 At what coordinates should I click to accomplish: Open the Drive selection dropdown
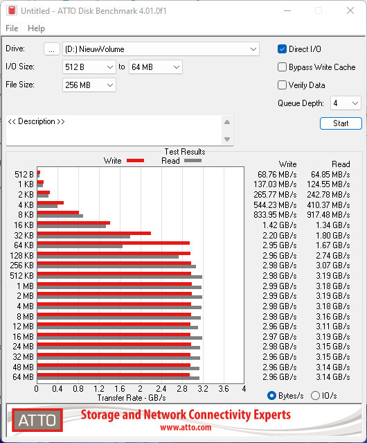161,49
